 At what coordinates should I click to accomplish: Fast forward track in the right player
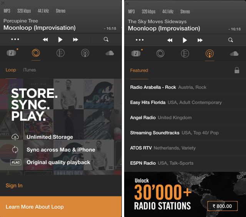200,40
